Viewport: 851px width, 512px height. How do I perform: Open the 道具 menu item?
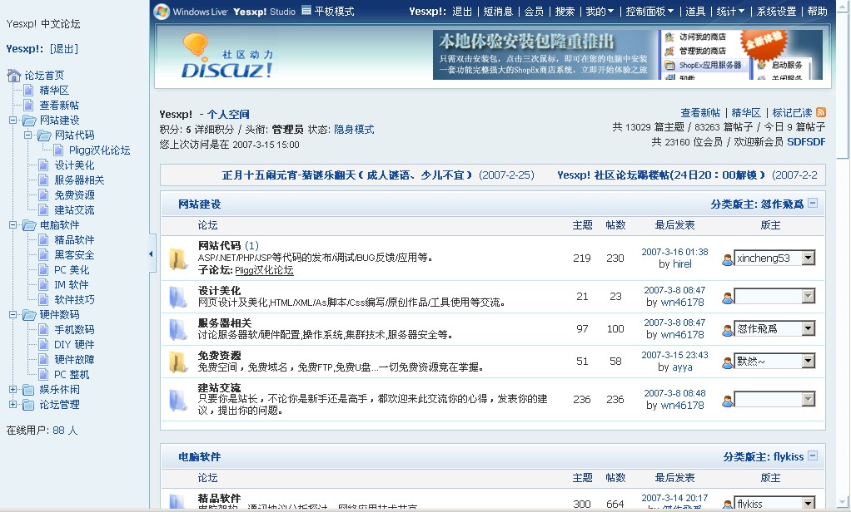[x=695, y=12]
